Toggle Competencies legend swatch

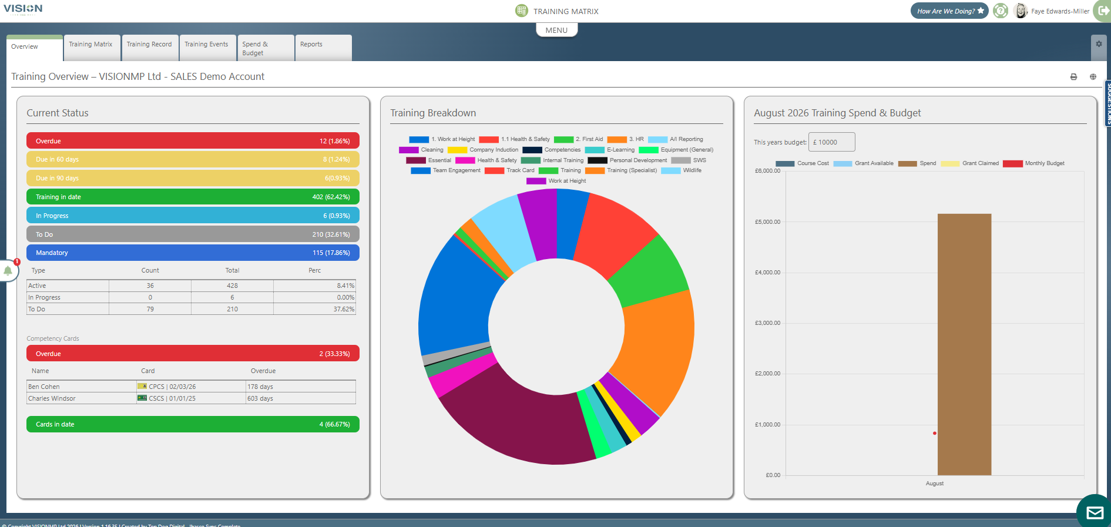(532, 150)
